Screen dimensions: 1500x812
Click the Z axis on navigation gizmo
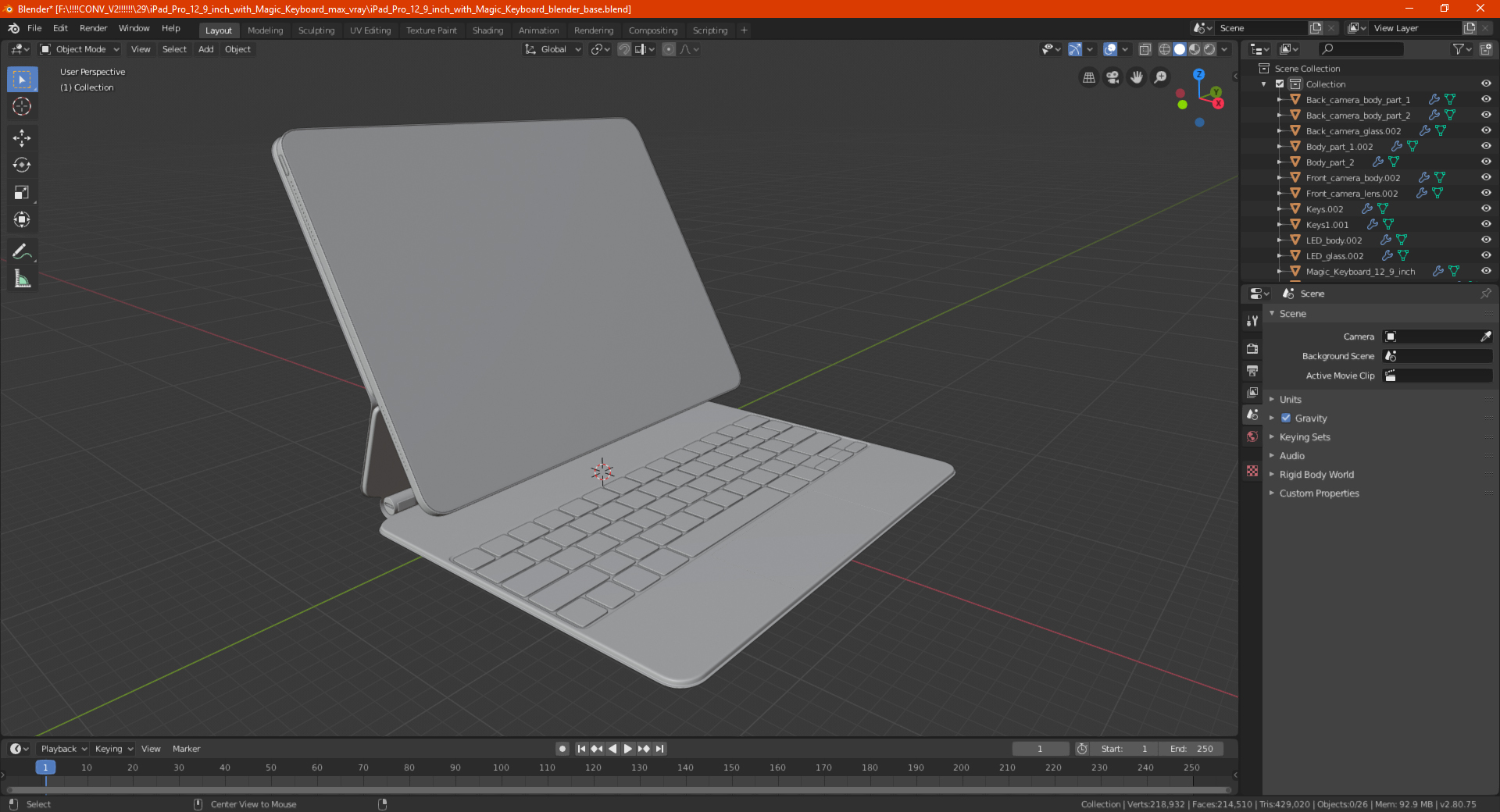coord(1198,74)
